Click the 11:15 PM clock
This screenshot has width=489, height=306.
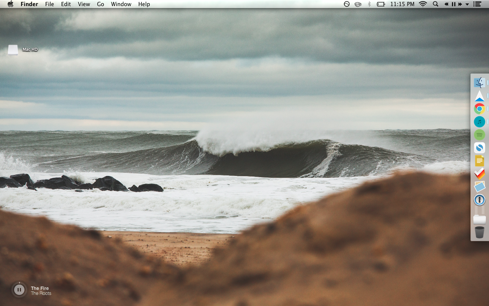(x=402, y=4)
